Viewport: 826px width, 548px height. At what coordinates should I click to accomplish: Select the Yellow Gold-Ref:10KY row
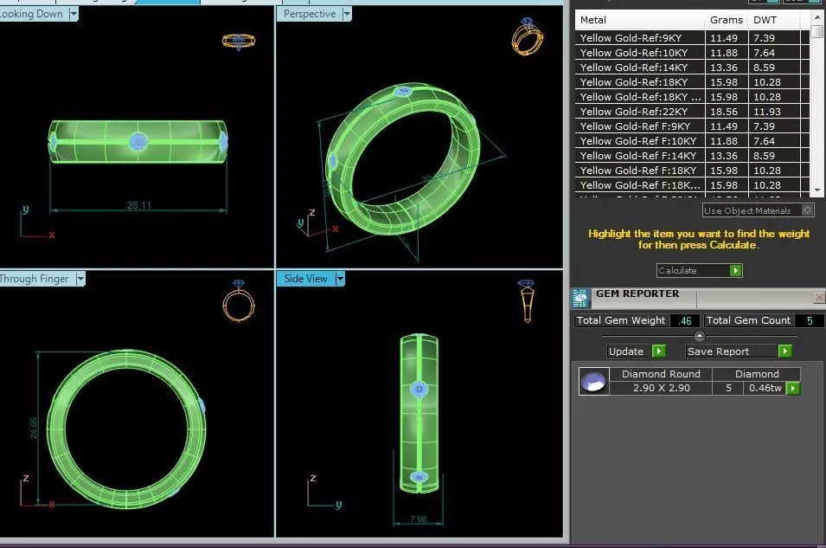click(692, 53)
